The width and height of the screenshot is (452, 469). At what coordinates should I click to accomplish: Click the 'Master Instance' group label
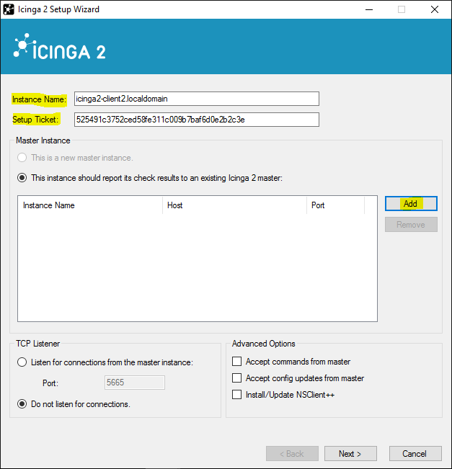point(43,140)
